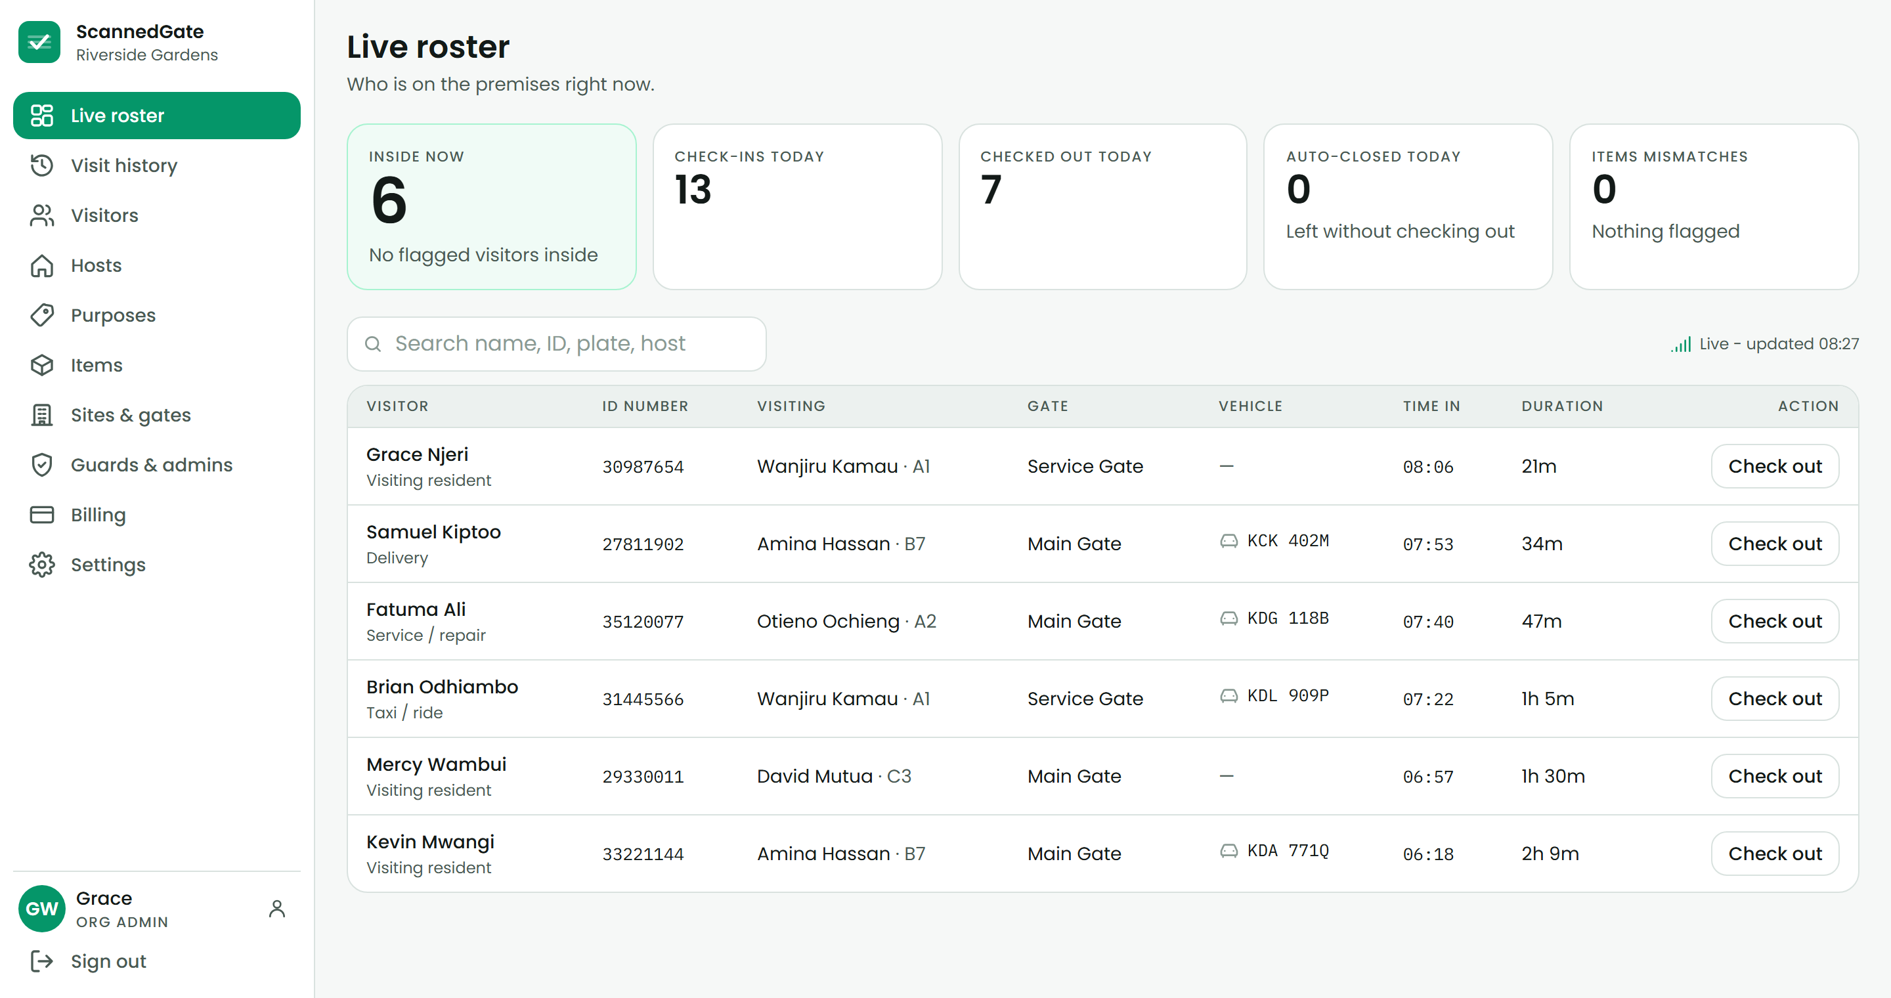Viewport: 1891px width, 998px height.
Task: Check out Fatuma Ali
Action: 1775,621
